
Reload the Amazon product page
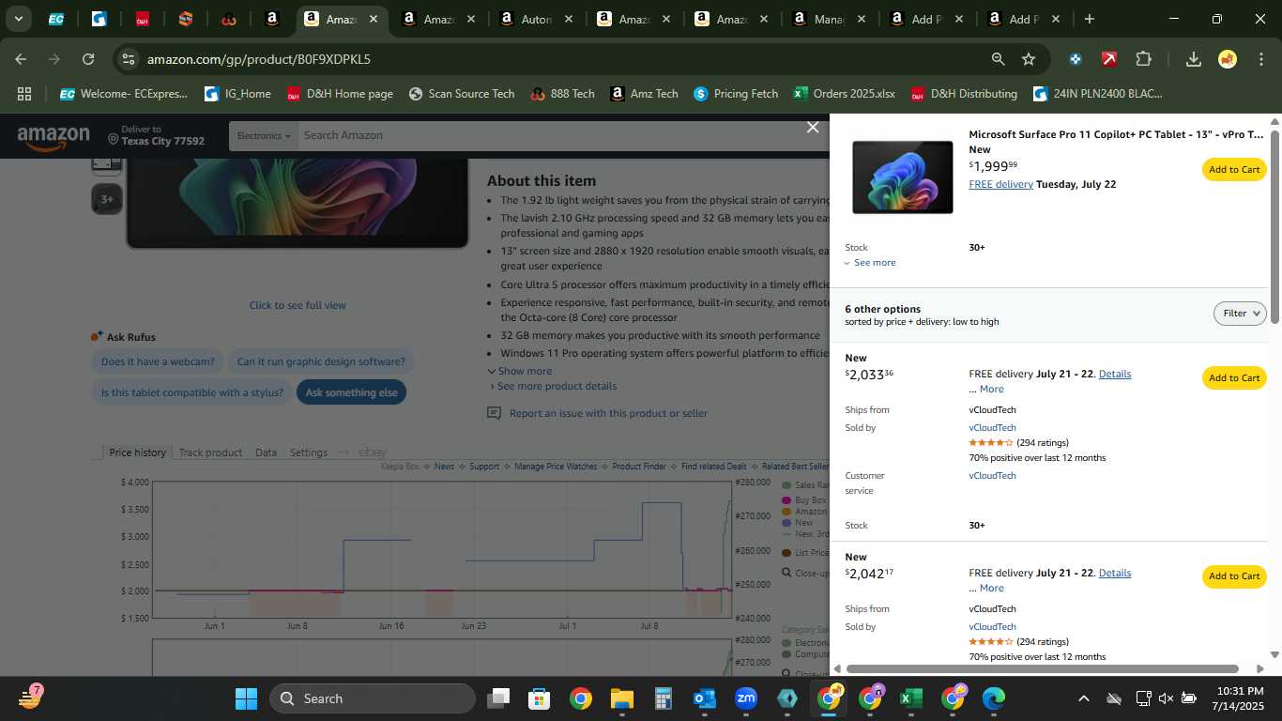(88, 59)
